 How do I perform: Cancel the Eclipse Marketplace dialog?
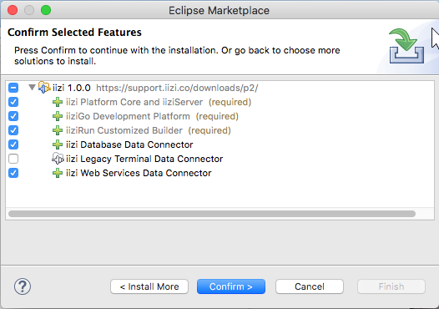pyautogui.click(x=310, y=286)
